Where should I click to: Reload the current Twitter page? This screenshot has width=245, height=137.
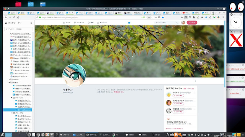[14, 18]
